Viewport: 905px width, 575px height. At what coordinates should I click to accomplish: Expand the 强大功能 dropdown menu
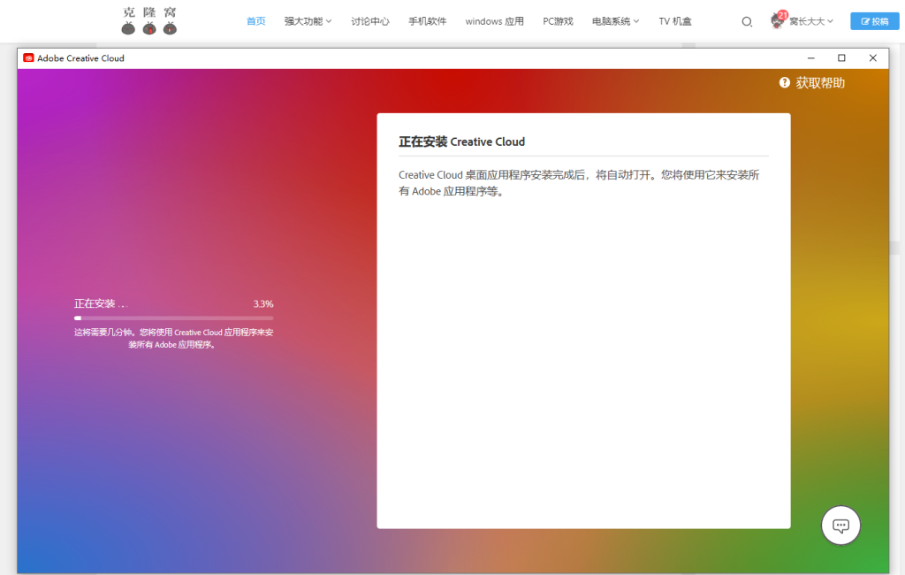pyautogui.click(x=308, y=21)
